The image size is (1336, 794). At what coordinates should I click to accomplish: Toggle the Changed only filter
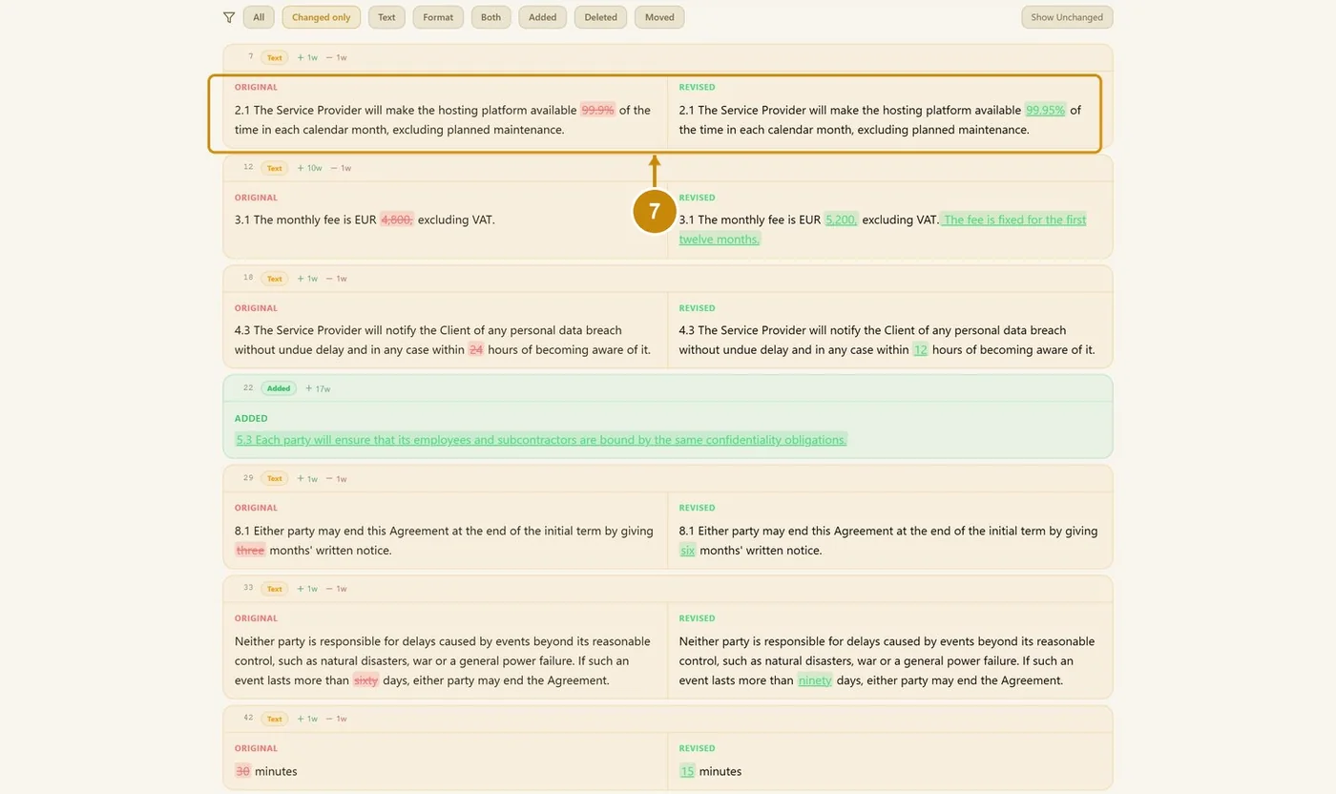point(322,17)
